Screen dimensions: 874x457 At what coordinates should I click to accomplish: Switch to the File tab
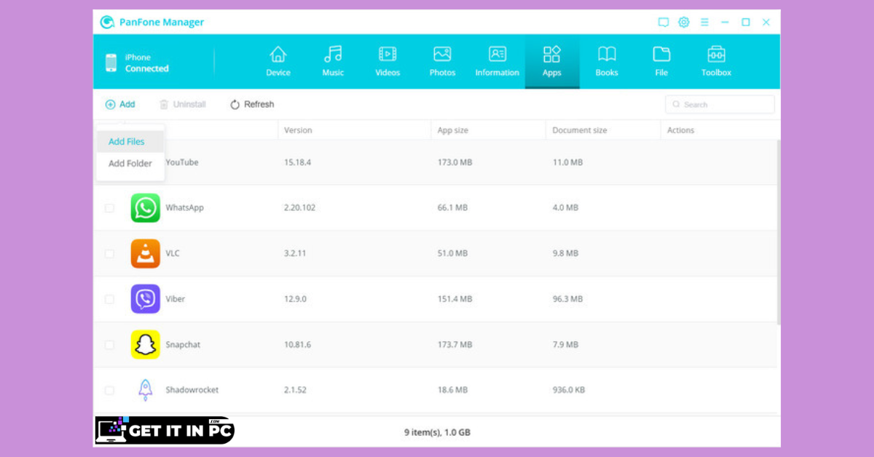click(661, 62)
